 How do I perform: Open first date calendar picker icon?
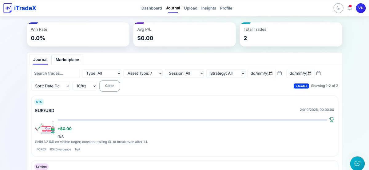pos(280,73)
